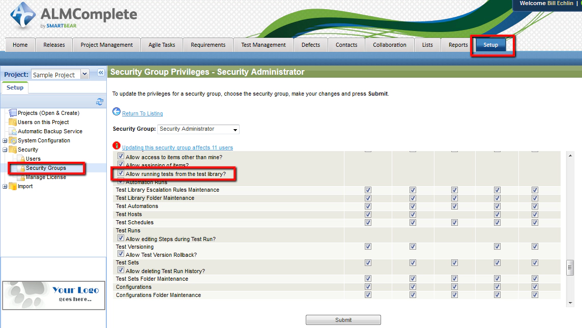Click the Users folder icon under Security
The height and width of the screenshot is (328, 582).
coord(21,159)
